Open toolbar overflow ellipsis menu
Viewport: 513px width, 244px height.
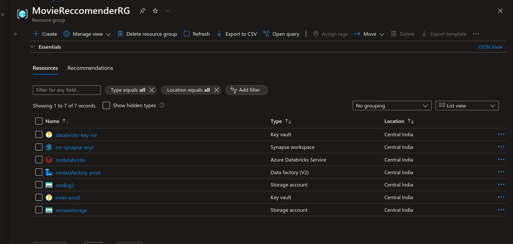(476, 34)
